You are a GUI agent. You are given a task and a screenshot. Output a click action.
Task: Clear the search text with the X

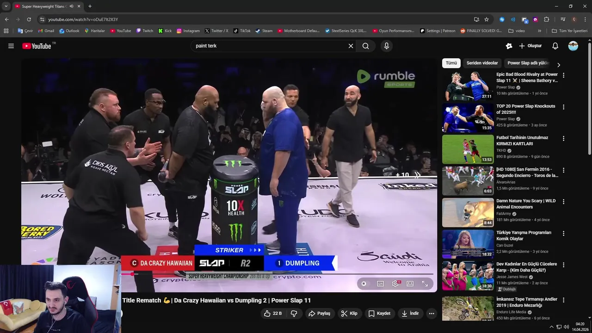click(351, 46)
